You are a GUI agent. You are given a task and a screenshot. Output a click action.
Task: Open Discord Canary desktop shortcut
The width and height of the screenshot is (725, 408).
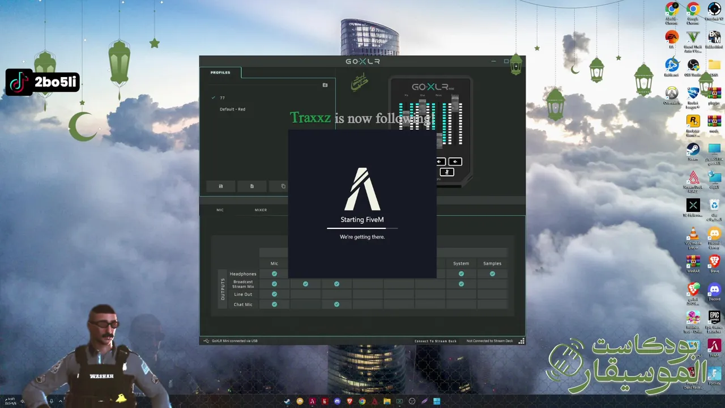coord(714,238)
